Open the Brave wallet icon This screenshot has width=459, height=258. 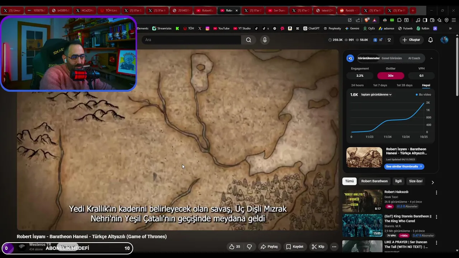pyautogui.click(x=432, y=20)
